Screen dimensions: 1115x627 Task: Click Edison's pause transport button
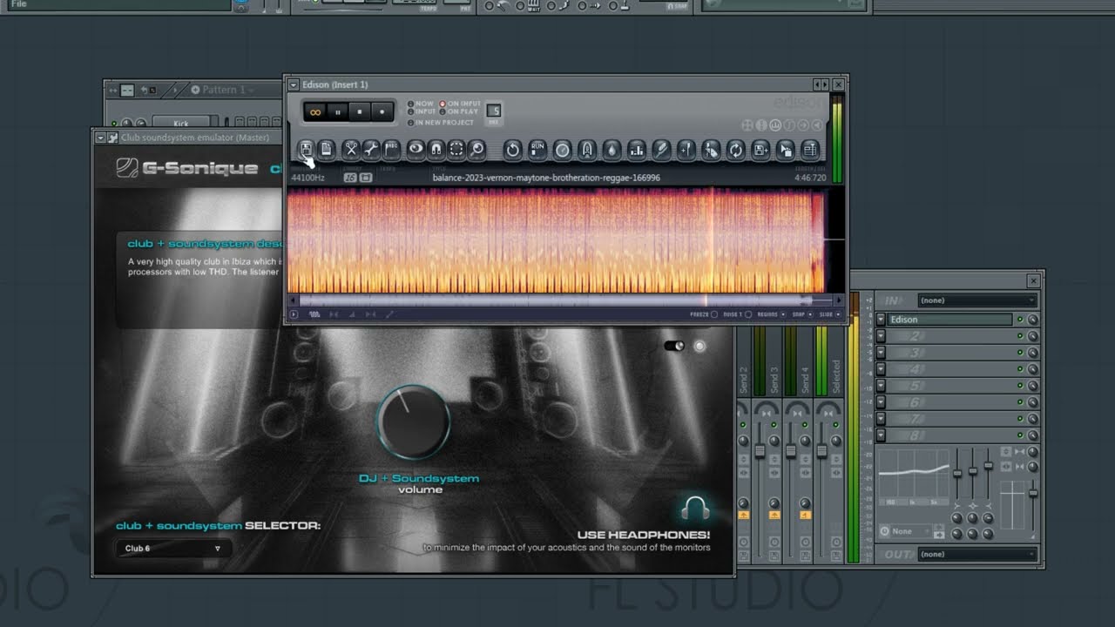pyautogui.click(x=338, y=111)
